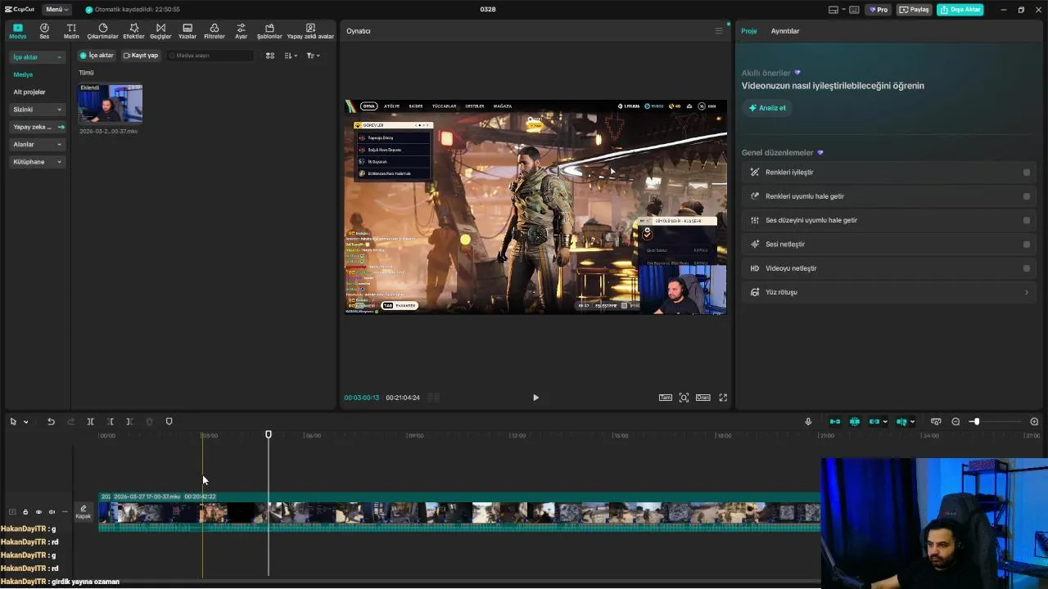Zoom out the timeline
The image size is (1048, 589).
[955, 421]
